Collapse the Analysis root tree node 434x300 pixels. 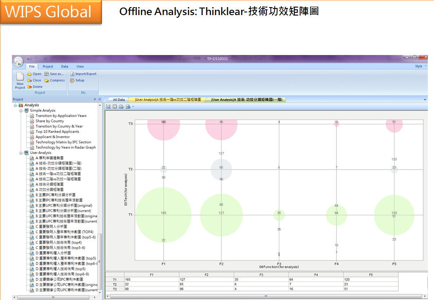(x=16, y=105)
